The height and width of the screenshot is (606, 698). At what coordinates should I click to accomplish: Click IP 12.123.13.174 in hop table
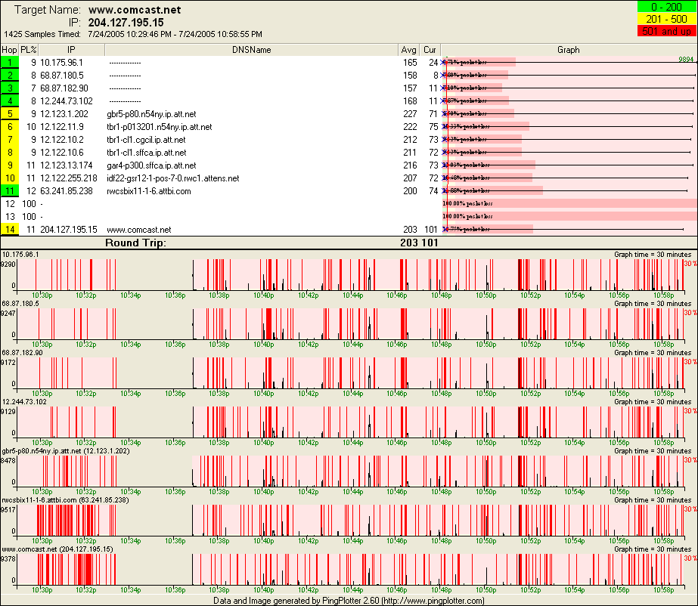point(67,165)
